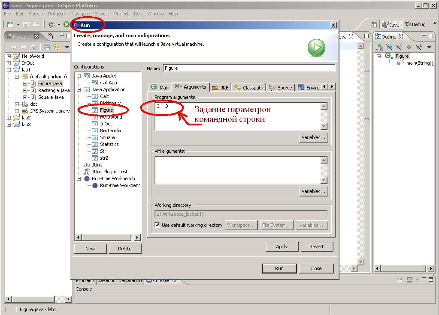Image resolution: width=439 pixels, height=315 pixels.
Task: Switch to the Classpath tab
Action: point(249,87)
